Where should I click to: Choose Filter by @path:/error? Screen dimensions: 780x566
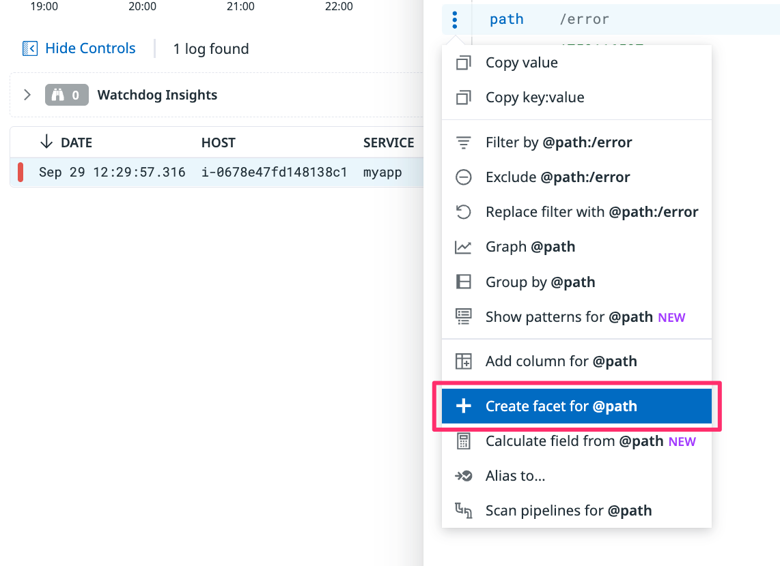[558, 143]
